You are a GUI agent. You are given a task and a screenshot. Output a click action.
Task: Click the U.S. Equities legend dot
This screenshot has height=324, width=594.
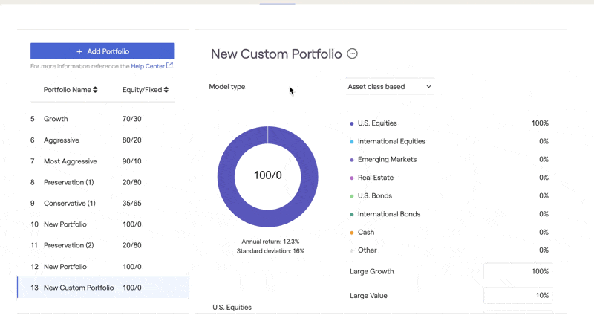pos(351,123)
